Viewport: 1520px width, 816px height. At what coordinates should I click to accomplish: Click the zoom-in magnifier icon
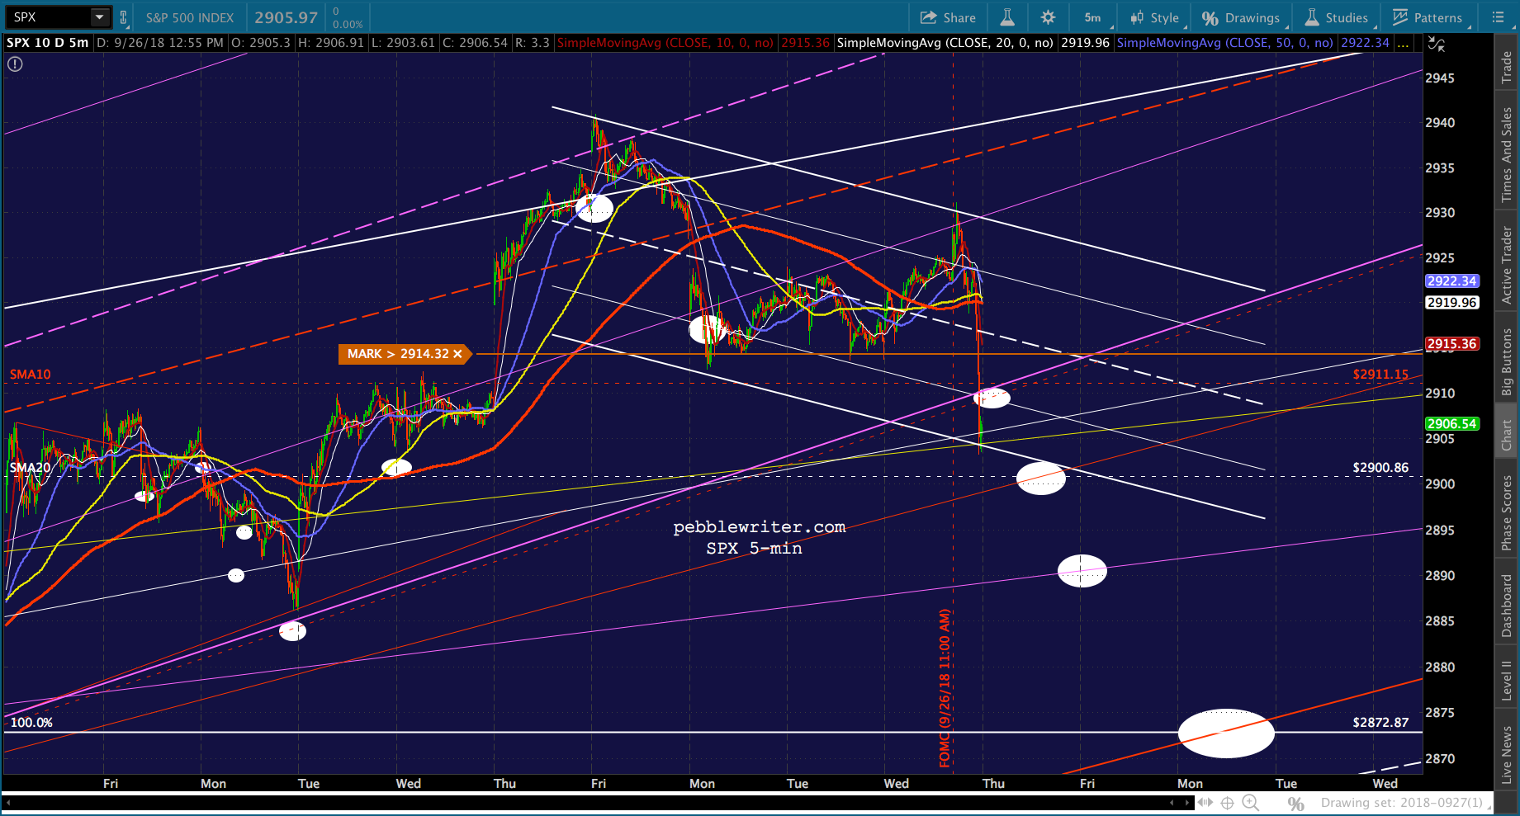pyautogui.click(x=1251, y=803)
